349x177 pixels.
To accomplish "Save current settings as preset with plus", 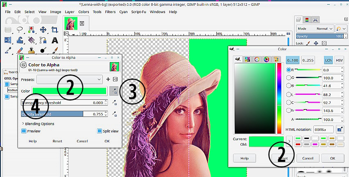I will click(x=108, y=79).
